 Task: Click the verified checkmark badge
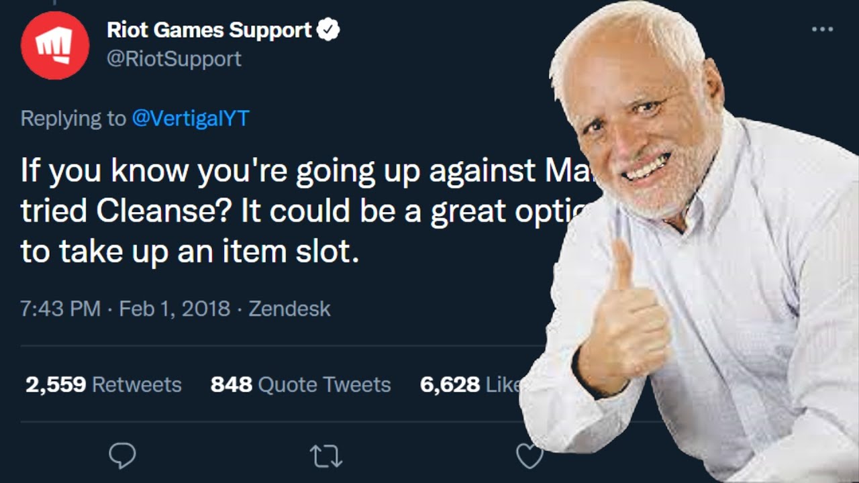click(328, 30)
